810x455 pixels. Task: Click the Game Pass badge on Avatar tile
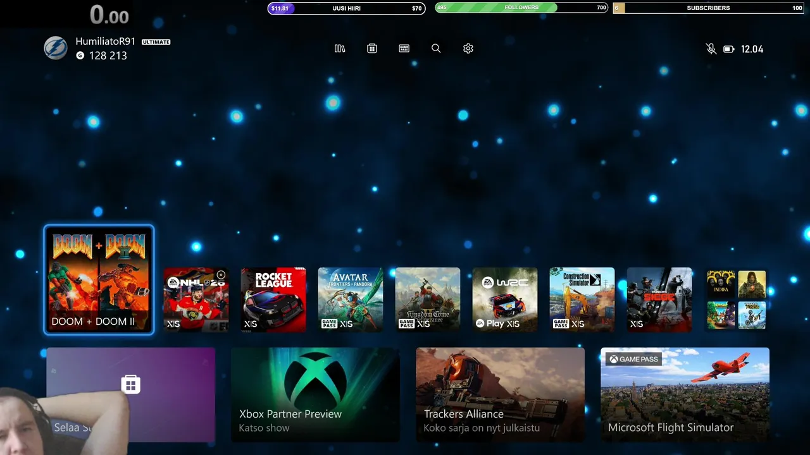click(x=329, y=324)
